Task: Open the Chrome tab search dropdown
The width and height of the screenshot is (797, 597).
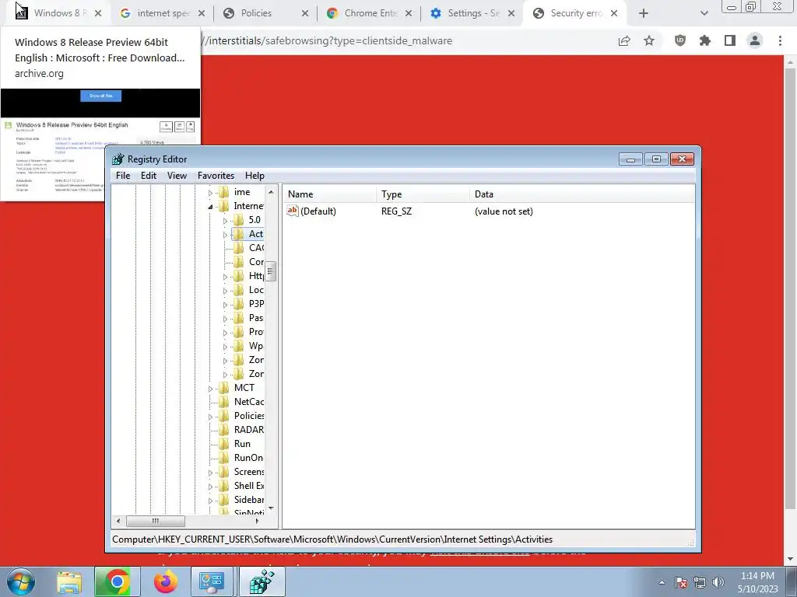Action: point(704,14)
